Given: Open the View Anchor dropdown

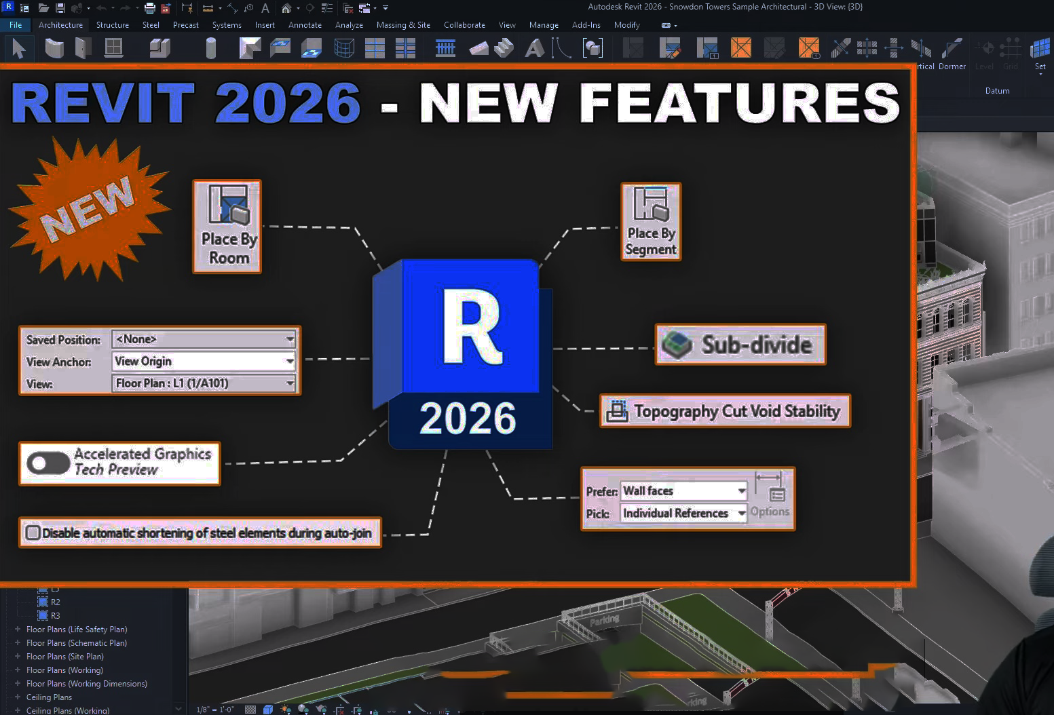Looking at the screenshot, I should [x=204, y=361].
